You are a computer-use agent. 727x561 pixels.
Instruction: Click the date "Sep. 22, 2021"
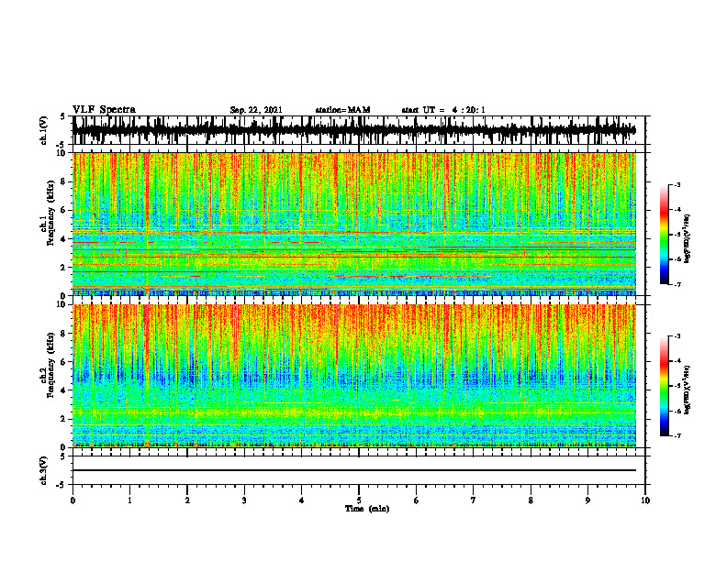click(x=256, y=110)
